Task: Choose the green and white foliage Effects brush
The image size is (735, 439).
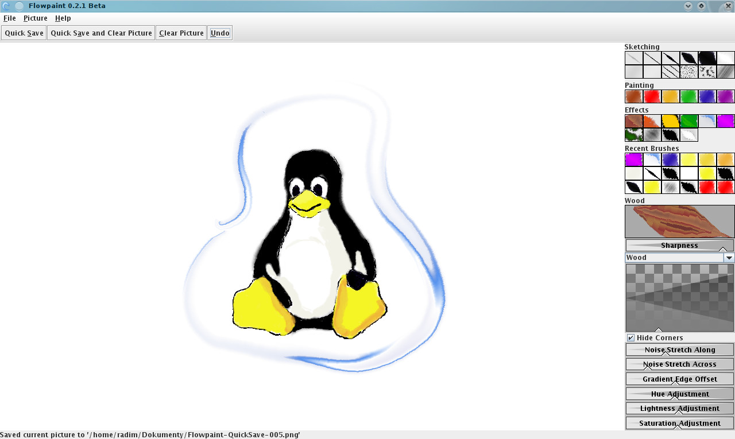Action: coord(634,135)
